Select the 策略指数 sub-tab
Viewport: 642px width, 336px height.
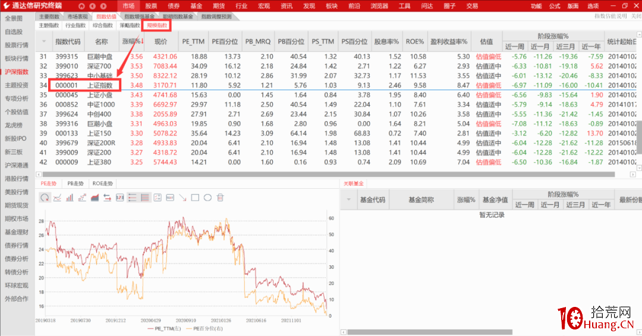point(130,26)
